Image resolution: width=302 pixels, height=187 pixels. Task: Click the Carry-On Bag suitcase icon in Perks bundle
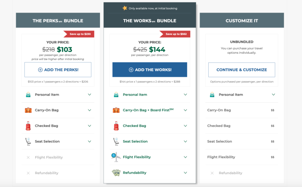point(28,110)
